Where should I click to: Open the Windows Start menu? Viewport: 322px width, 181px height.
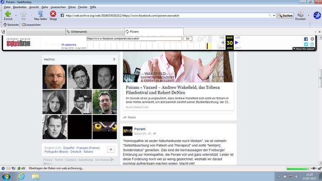pyautogui.click(x=6, y=177)
